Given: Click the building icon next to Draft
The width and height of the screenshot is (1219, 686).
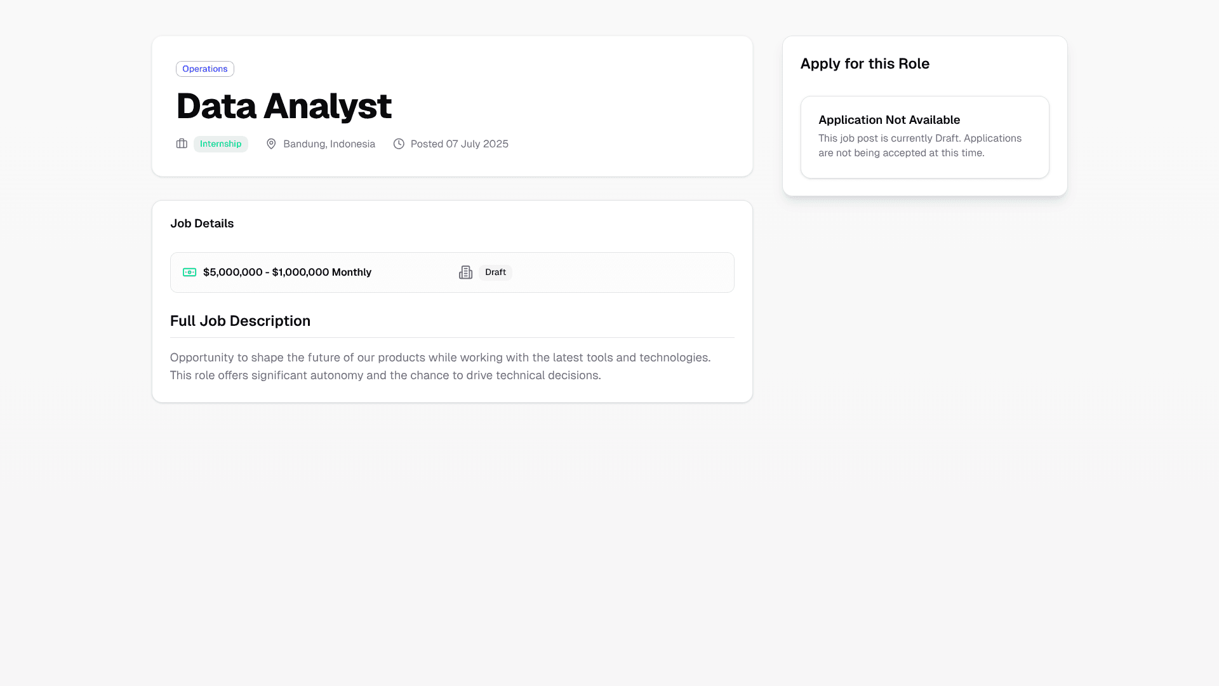Looking at the screenshot, I should [x=465, y=272].
